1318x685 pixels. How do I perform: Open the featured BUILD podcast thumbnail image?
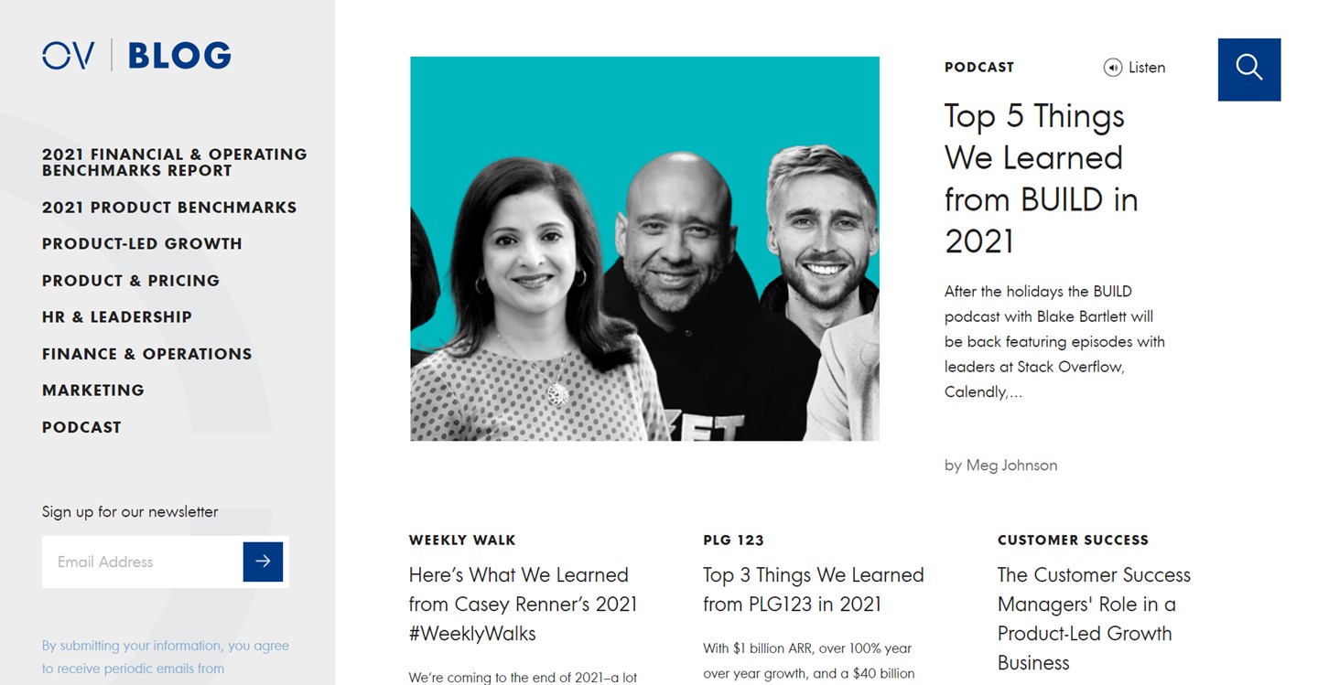(x=644, y=249)
